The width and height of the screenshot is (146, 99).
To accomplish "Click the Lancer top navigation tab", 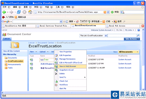I will (x=7, y=39).
